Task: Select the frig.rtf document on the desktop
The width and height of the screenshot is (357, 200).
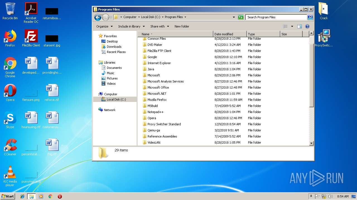Action: (52, 147)
